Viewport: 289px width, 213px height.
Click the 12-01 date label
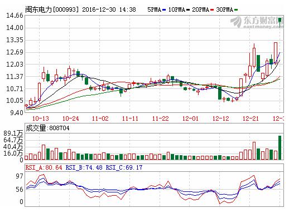point(190,118)
